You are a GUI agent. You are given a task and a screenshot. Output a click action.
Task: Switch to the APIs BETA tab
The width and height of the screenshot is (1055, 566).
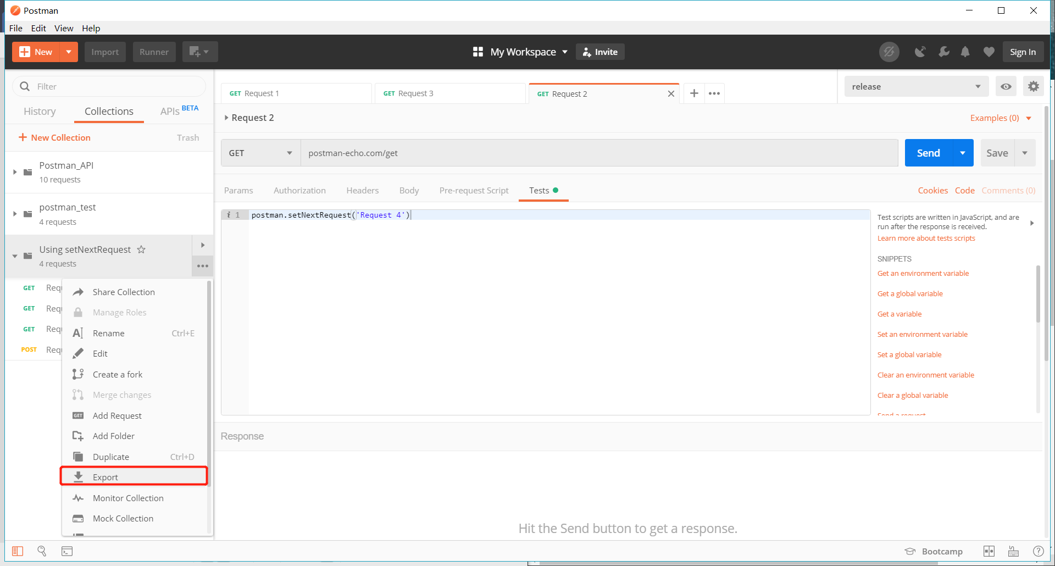pyautogui.click(x=179, y=111)
